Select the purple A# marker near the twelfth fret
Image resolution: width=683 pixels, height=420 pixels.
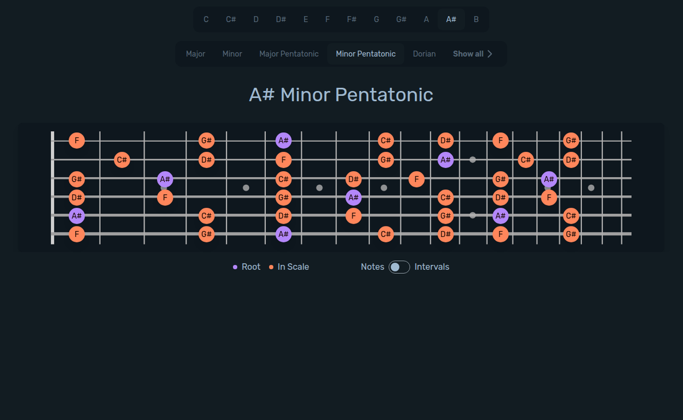click(x=500, y=216)
